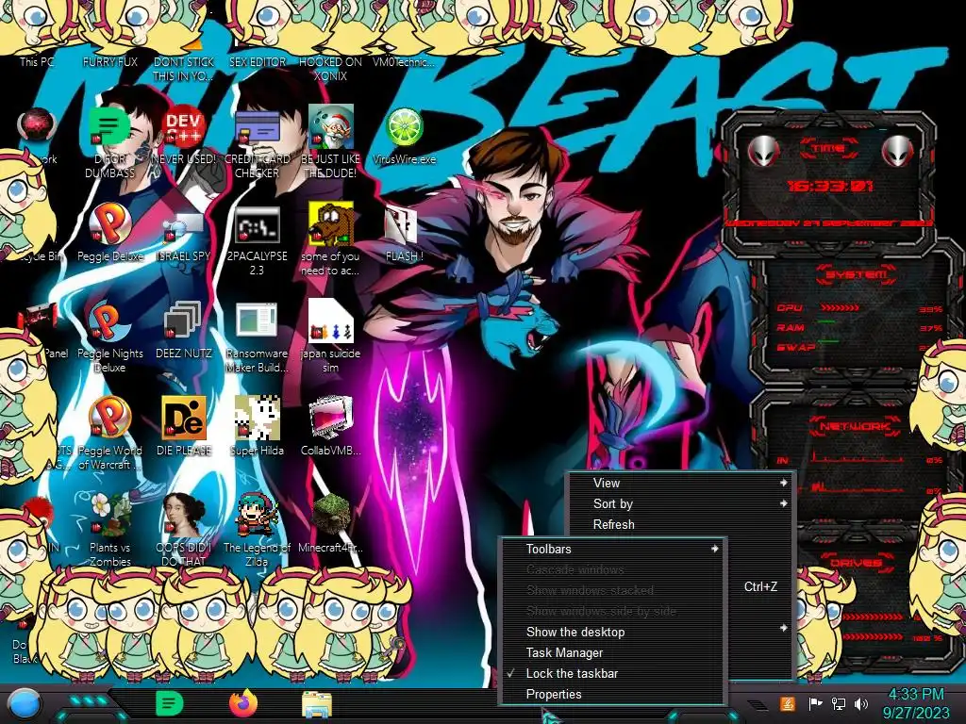Open The Legend of Zilda shortcut
The height and width of the screenshot is (724, 966).
click(257, 516)
